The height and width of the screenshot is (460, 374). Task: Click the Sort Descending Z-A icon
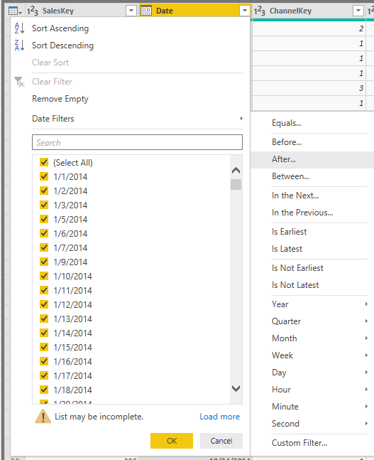click(19, 46)
